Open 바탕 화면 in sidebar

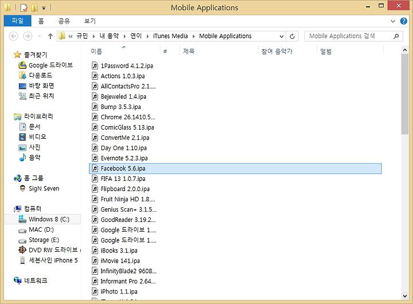[x=36, y=85]
